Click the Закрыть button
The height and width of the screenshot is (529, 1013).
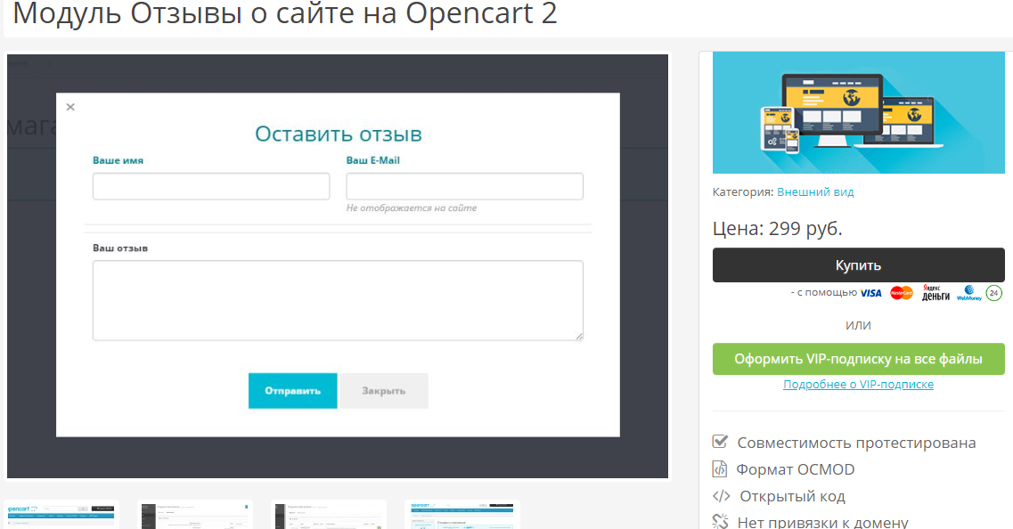pos(384,391)
